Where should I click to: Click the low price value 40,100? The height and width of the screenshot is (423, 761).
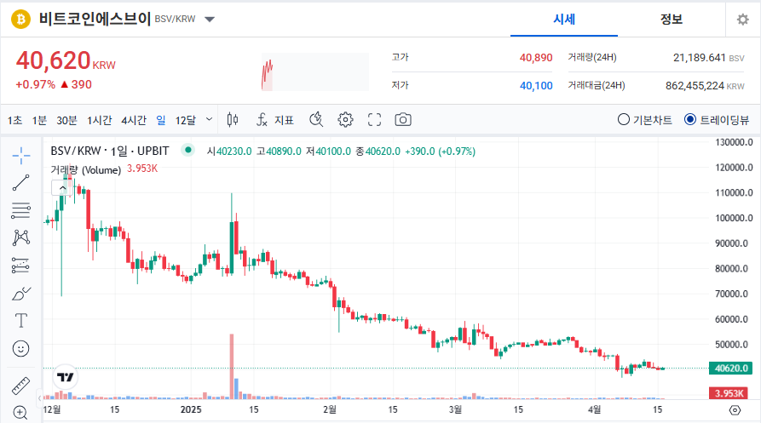pyautogui.click(x=536, y=86)
